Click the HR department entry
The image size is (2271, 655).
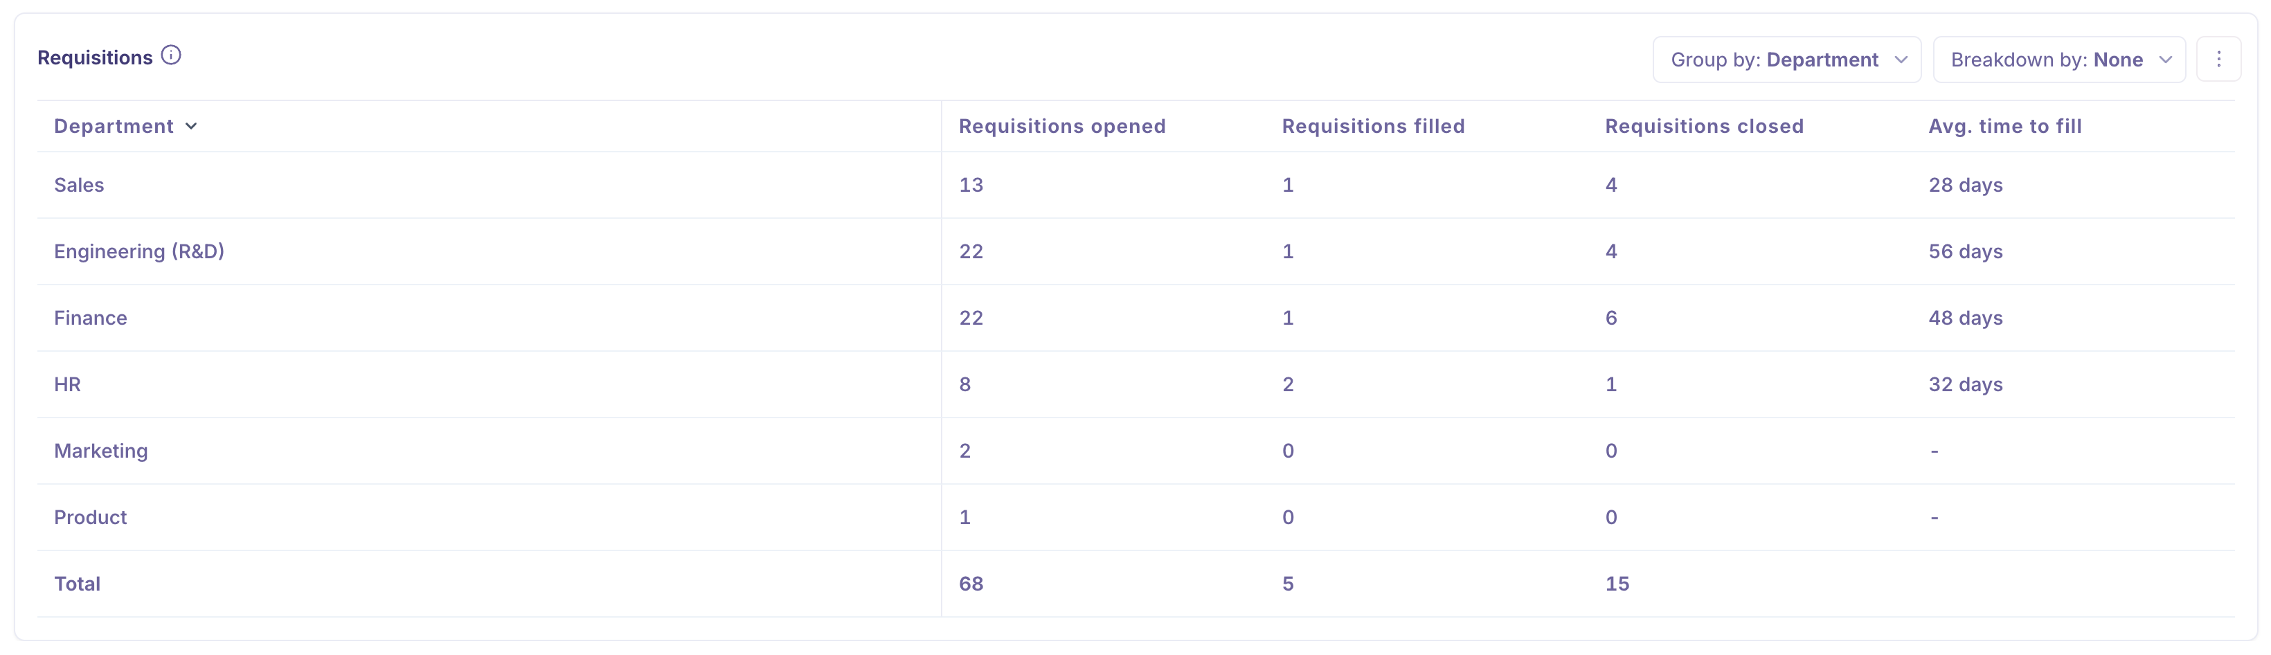point(67,384)
